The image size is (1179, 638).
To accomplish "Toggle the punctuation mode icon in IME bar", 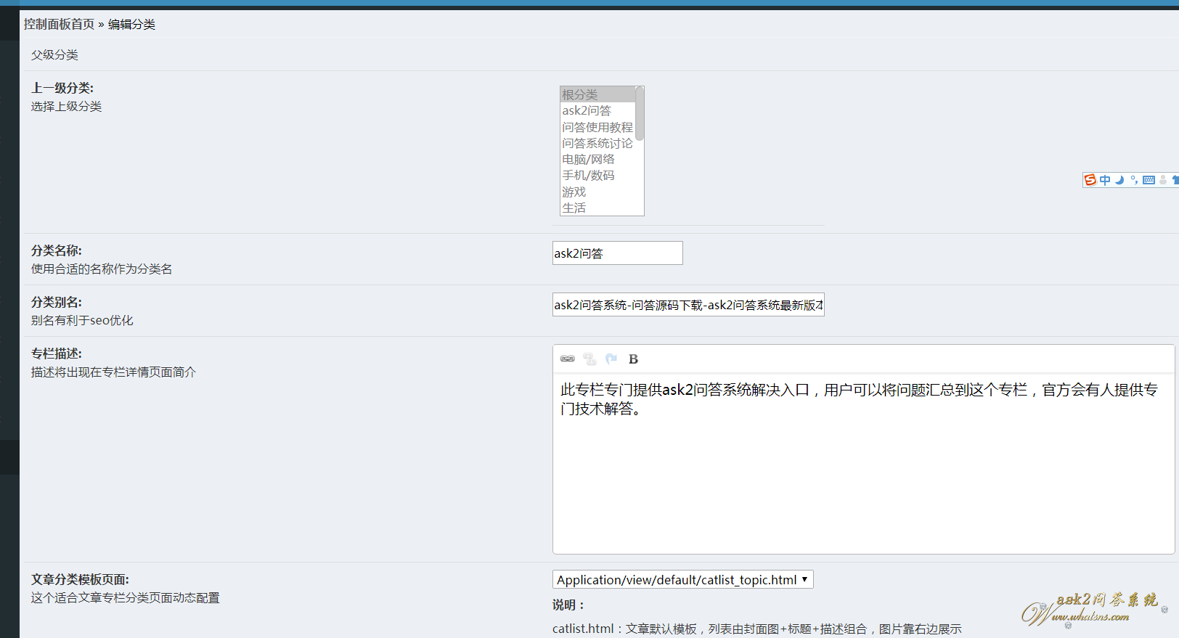I will click(x=1134, y=180).
